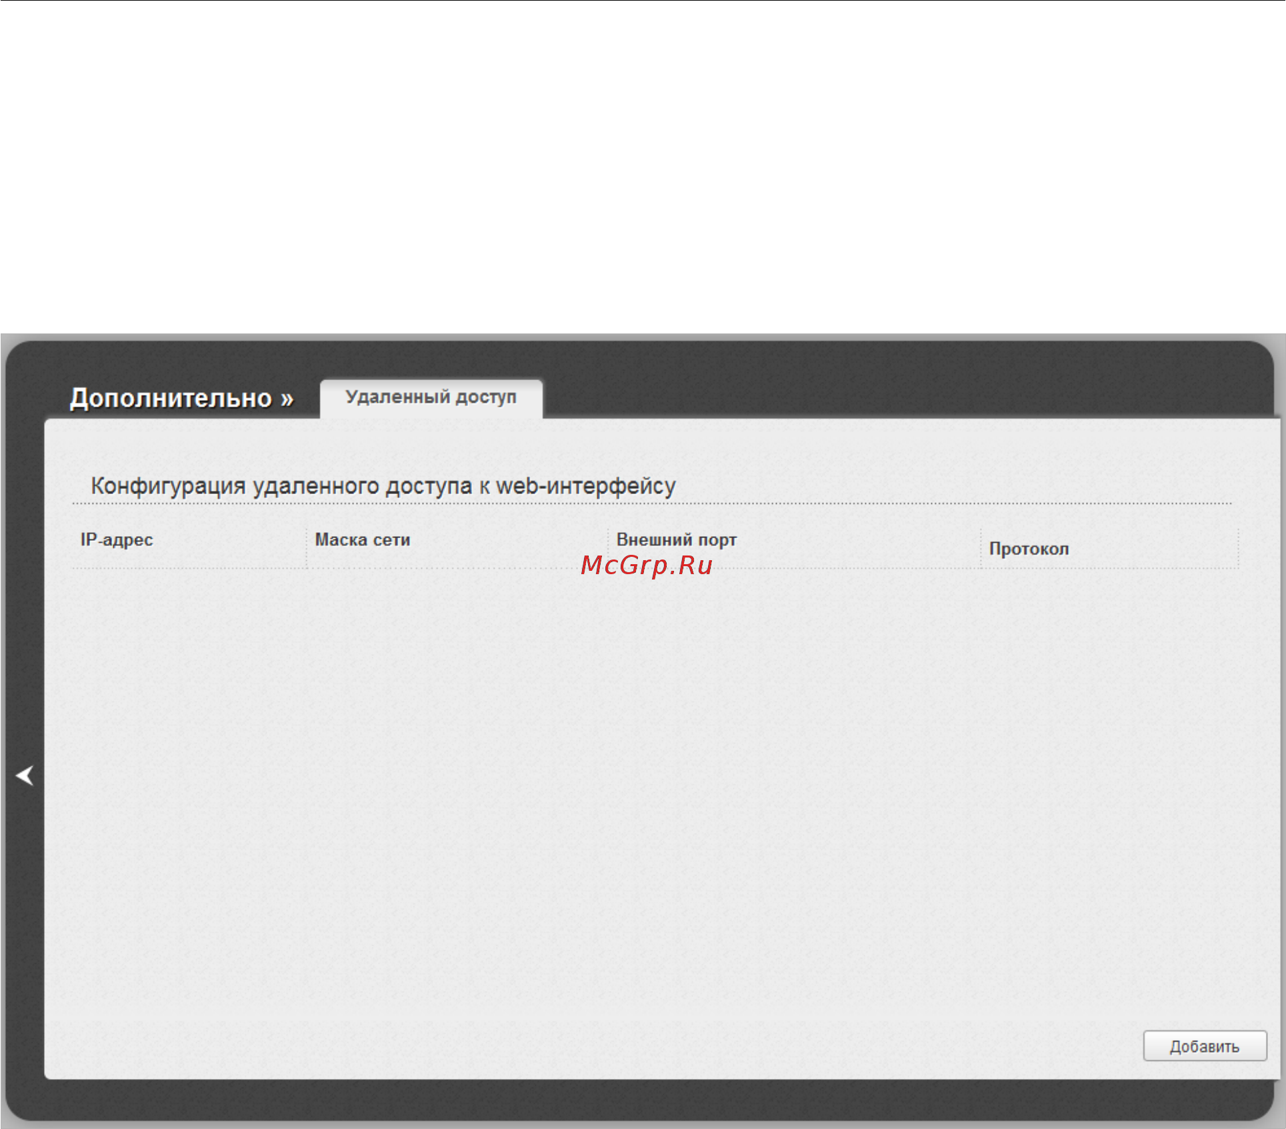Sort rules by Внешний порт header
The image size is (1286, 1129).
pos(677,539)
